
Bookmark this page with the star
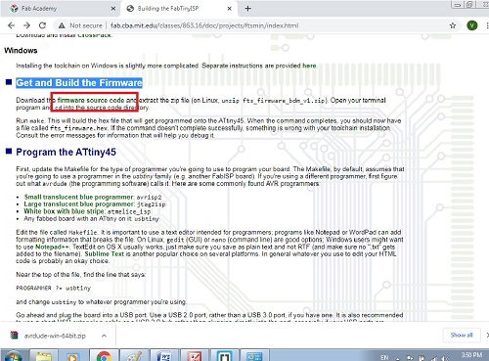453,25
